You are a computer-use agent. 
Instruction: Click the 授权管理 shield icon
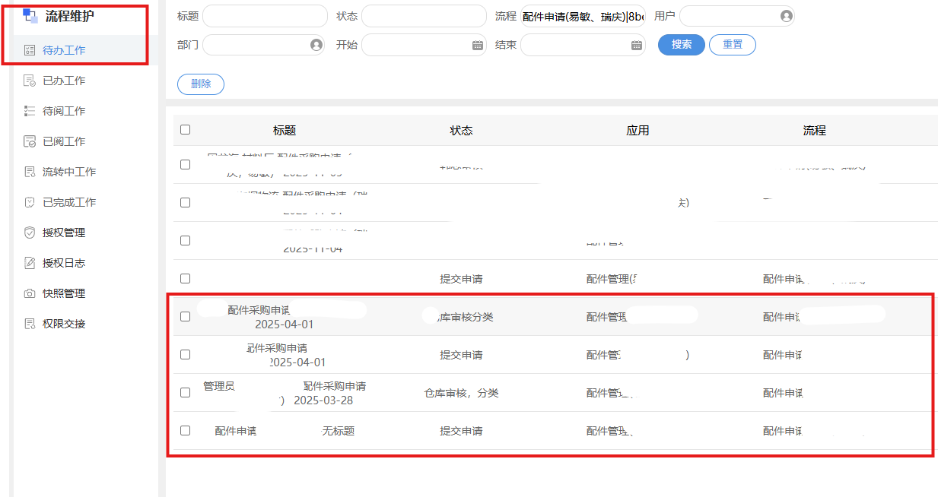pos(30,233)
